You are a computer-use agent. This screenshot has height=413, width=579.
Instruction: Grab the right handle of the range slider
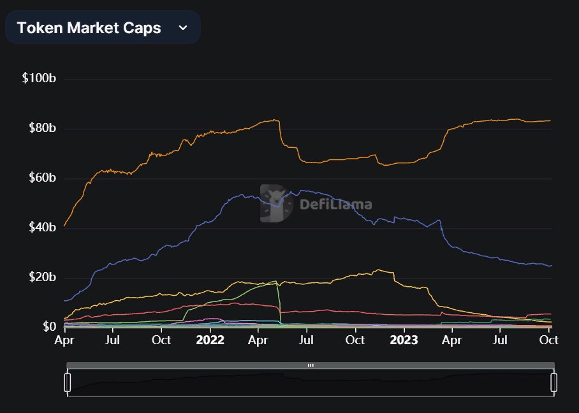click(553, 382)
